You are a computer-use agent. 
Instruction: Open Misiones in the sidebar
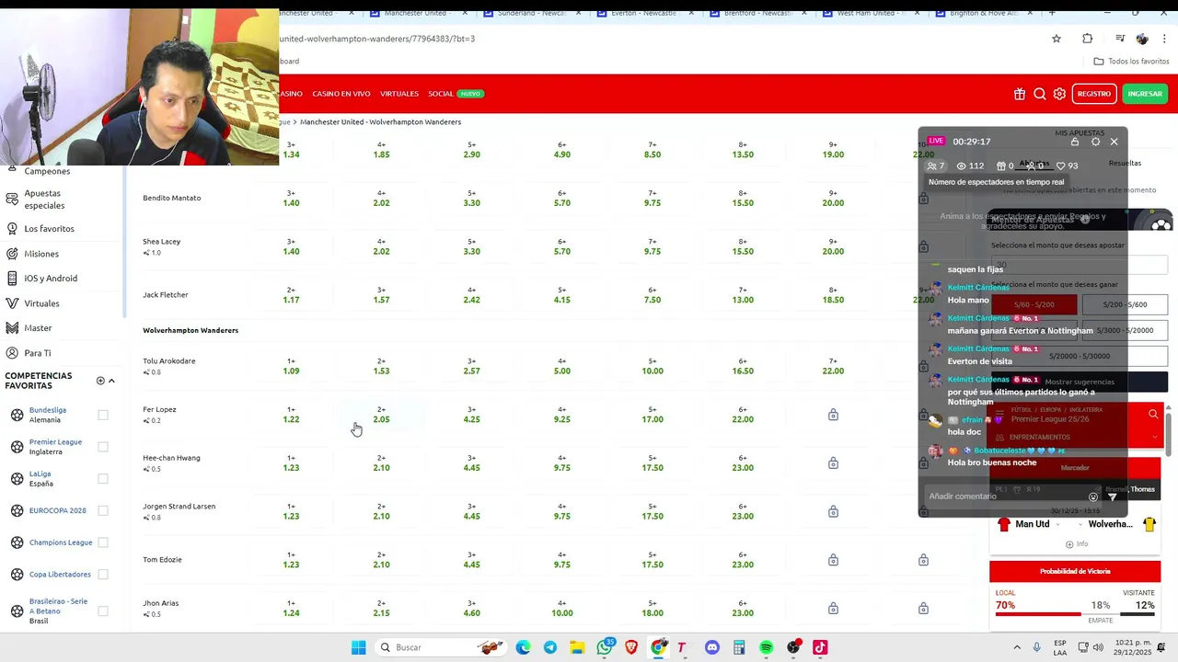coord(41,254)
